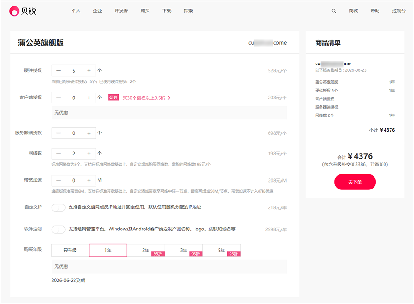Increase 硬件授权 quantity with plus
Screen dimensions: 414x304
[89, 71]
